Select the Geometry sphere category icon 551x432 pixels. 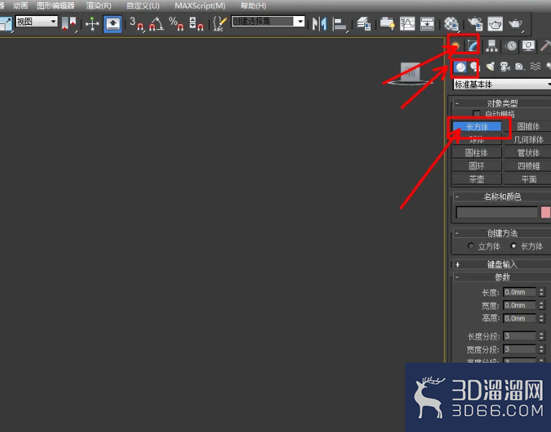[460, 67]
